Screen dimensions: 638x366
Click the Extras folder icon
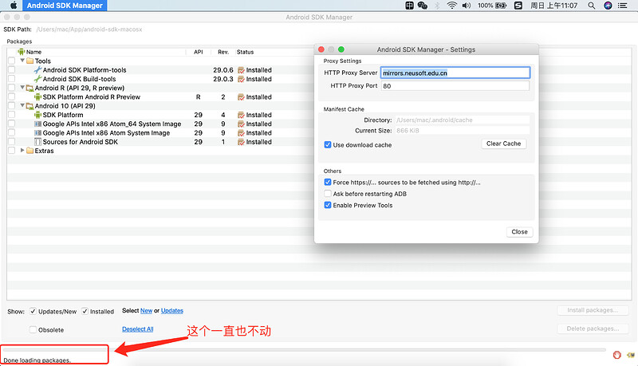[x=30, y=151]
